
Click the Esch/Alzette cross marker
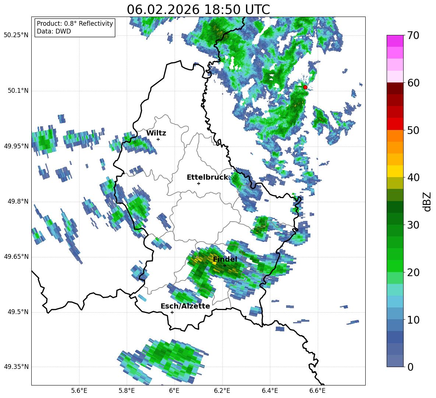click(x=172, y=312)
